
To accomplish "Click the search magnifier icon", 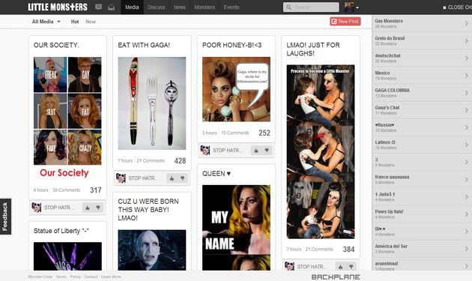I will 288,7.
